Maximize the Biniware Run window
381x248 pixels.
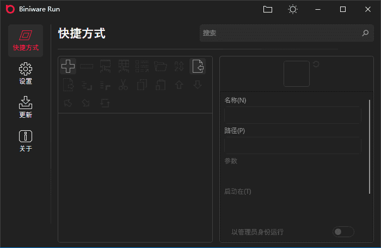(x=343, y=9)
